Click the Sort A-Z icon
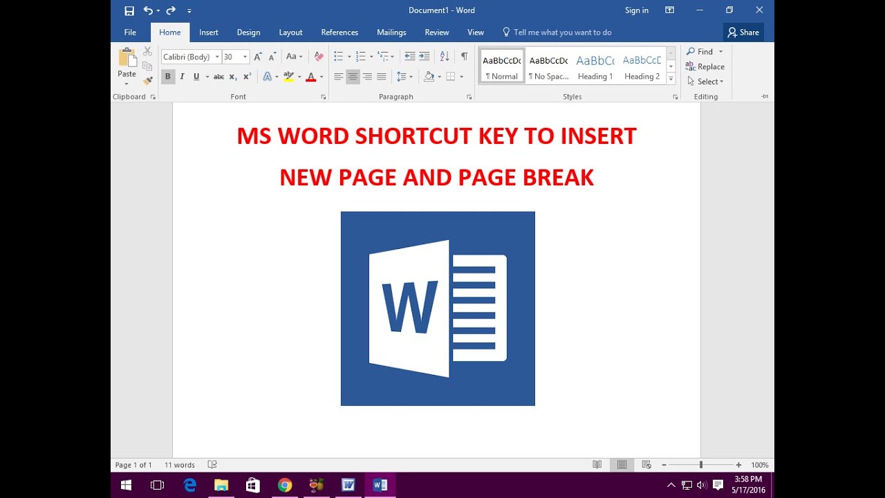The height and width of the screenshot is (498, 885). (x=445, y=57)
